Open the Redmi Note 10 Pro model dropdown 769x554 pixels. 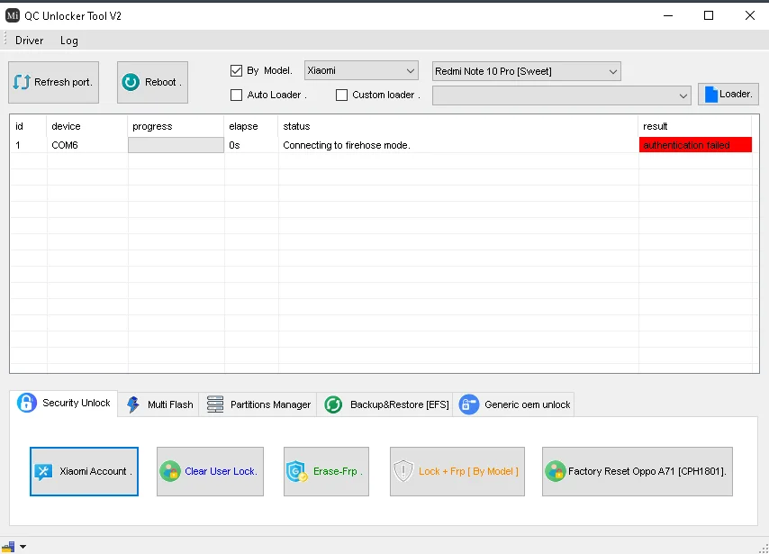tap(526, 71)
